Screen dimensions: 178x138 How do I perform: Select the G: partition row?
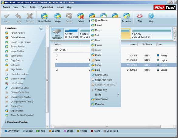(x=116, y=70)
